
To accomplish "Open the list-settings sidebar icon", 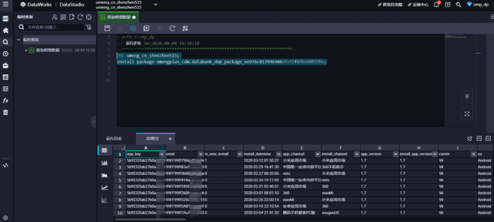I will point(5,89).
